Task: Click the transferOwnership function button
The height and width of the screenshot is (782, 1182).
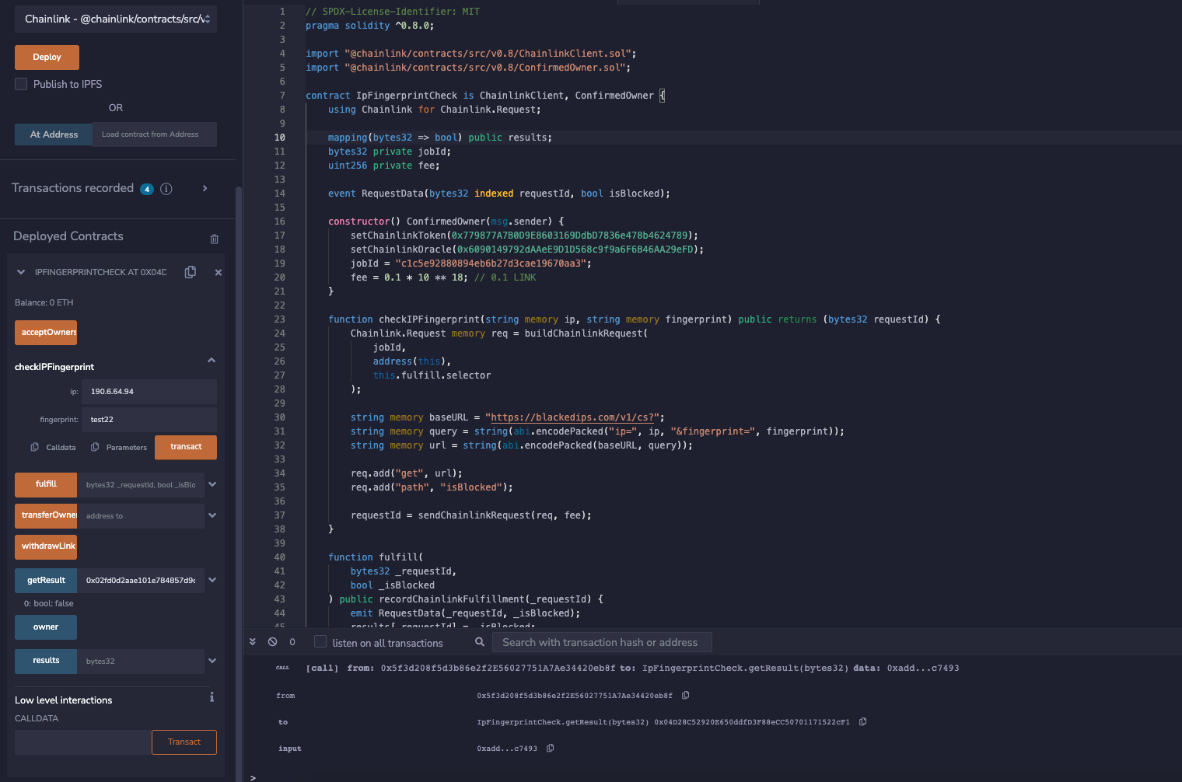Action: [46, 515]
